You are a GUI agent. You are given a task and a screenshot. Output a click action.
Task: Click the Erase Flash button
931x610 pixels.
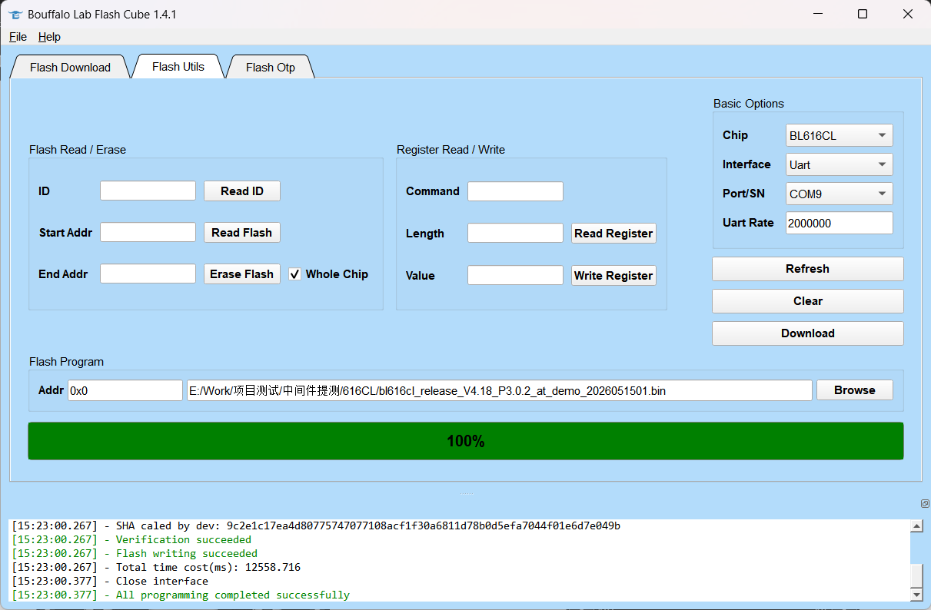(242, 274)
